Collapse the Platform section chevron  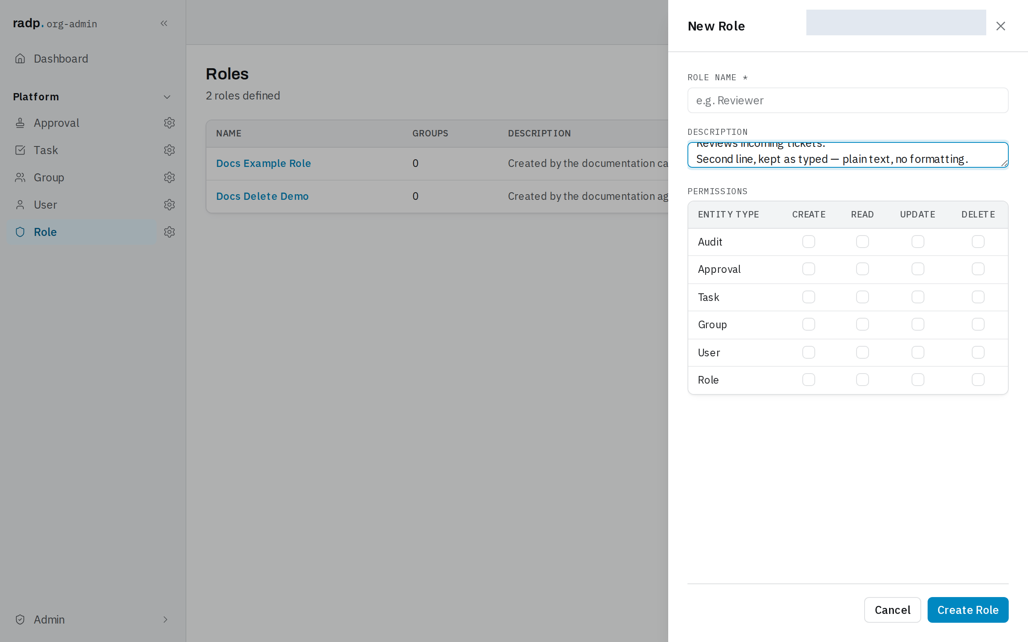pyautogui.click(x=167, y=97)
